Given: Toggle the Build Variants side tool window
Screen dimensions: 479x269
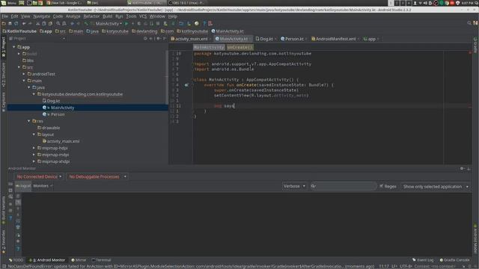Looking at the screenshot, I should [4, 211].
